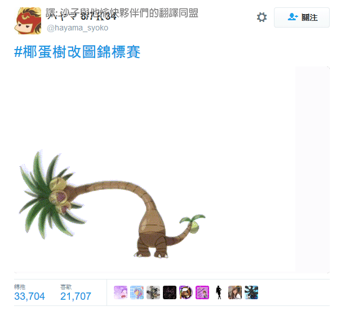This screenshot has width=341, height=315.
Task: Click the black square liker avatar
Action: click(x=170, y=292)
